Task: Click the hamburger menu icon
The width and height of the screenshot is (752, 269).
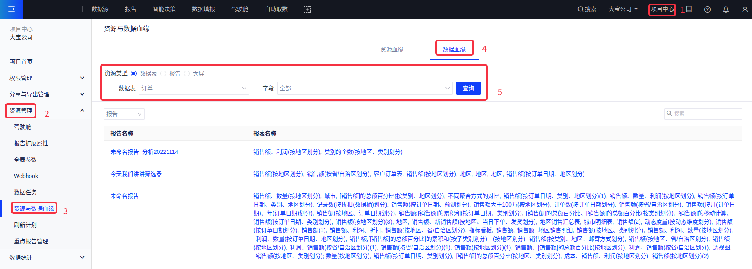Action: click(11, 9)
